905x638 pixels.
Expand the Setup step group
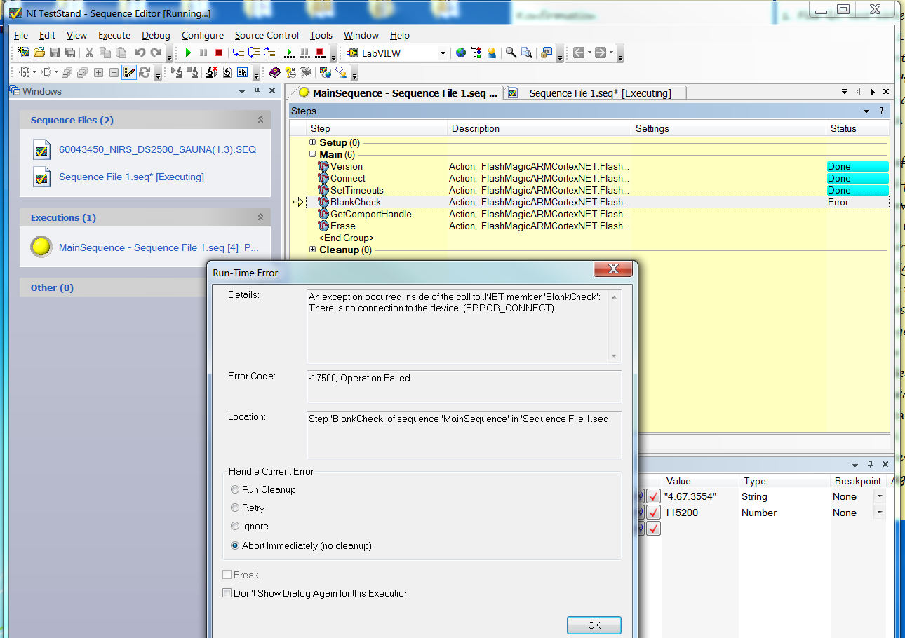(313, 142)
